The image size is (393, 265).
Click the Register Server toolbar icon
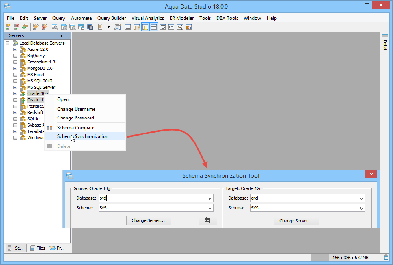pyautogui.click(x=7, y=27)
